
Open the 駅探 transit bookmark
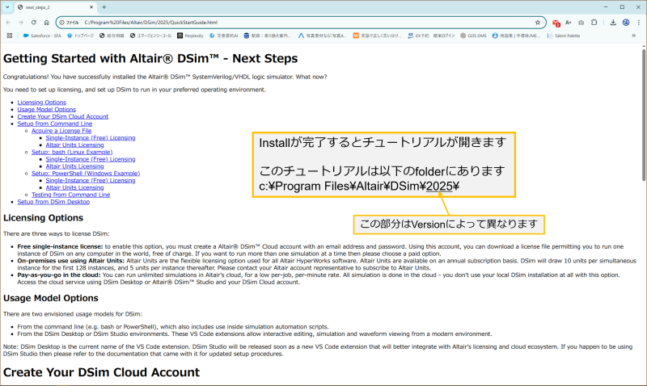(x=267, y=36)
